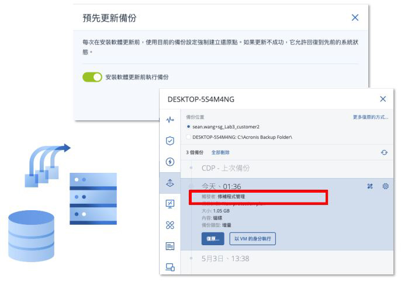Open the inventory list icon in the sidebar
The image size is (401, 282).
(x=170, y=246)
